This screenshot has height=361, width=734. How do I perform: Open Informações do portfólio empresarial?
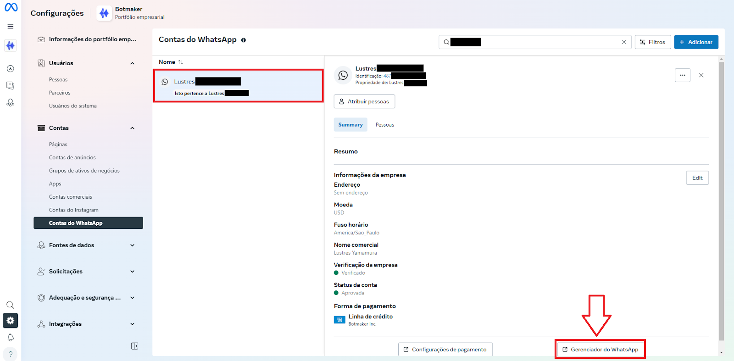[88, 39]
